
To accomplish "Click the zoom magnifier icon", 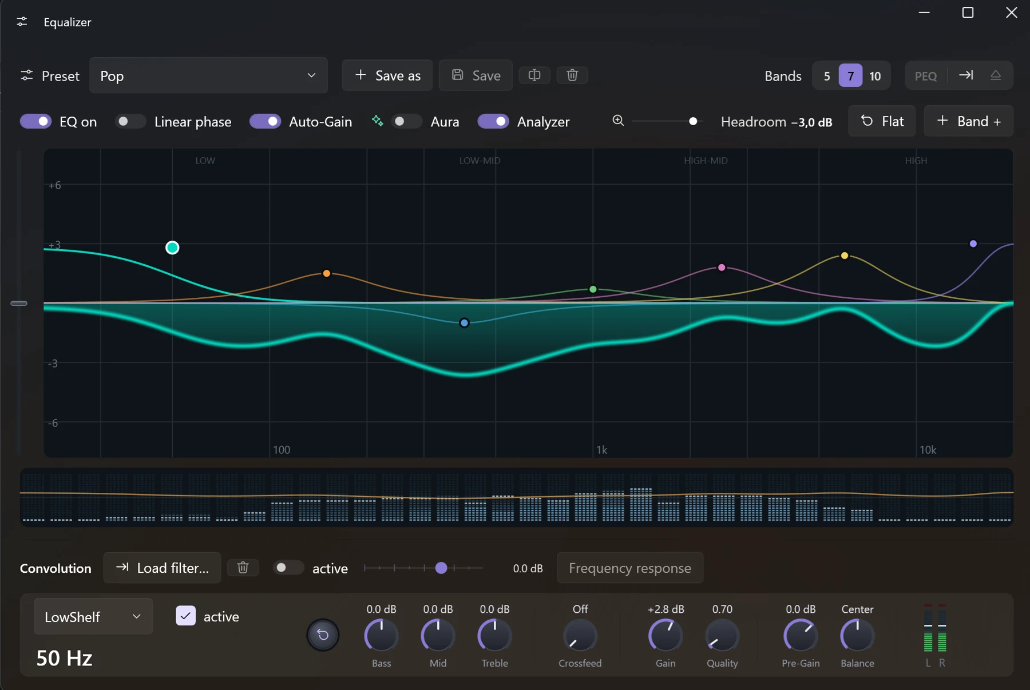I will (618, 121).
